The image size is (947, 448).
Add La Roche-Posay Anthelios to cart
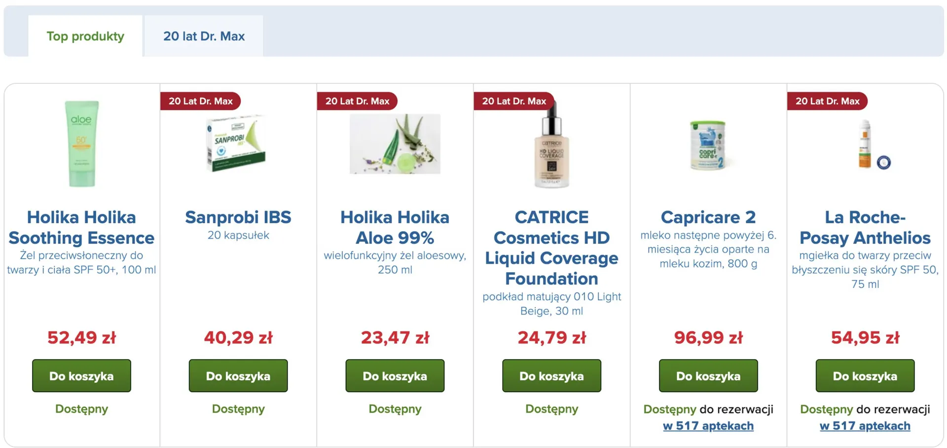[865, 376]
